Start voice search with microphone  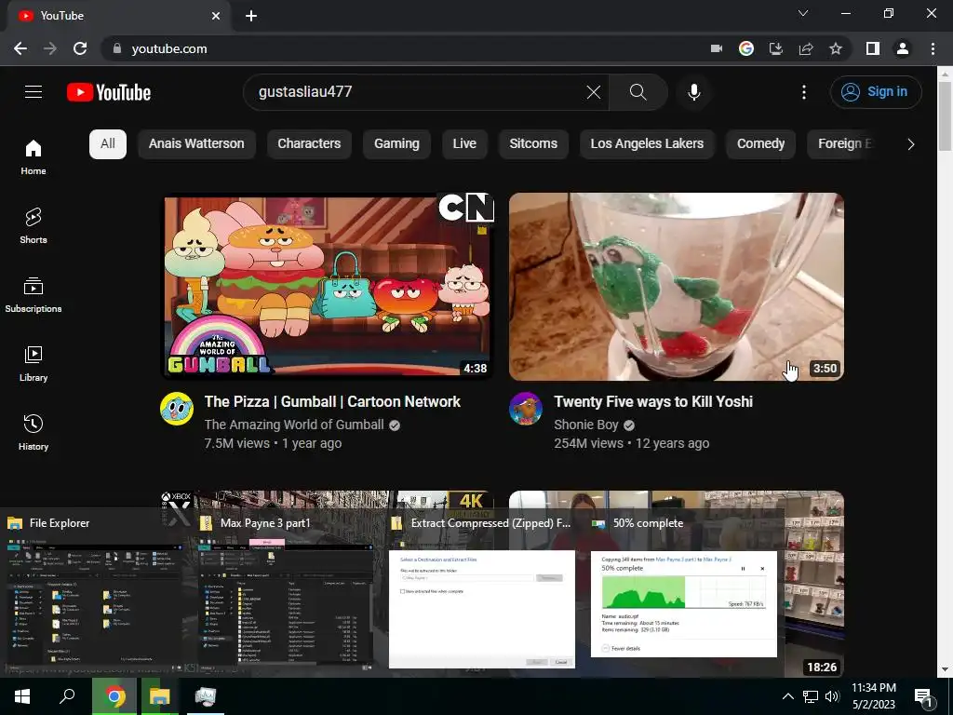pos(693,92)
